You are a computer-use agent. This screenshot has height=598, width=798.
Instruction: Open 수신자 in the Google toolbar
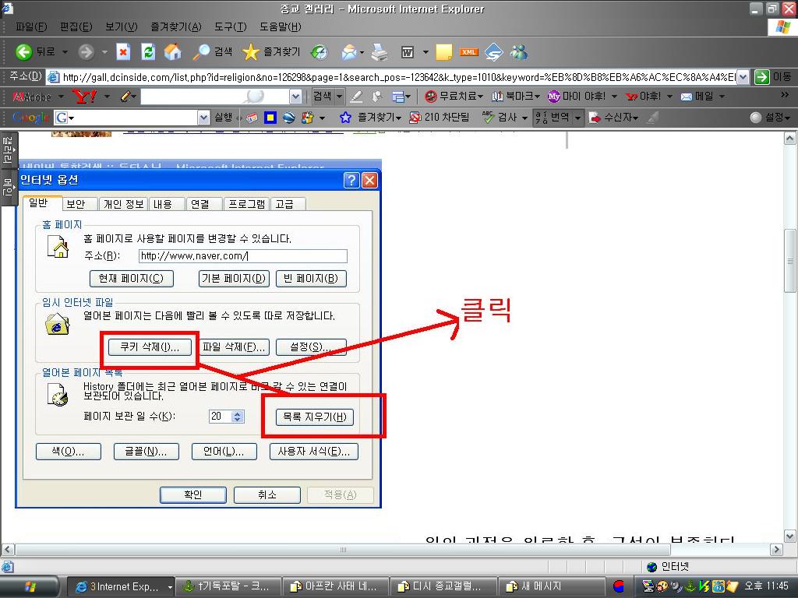click(x=613, y=118)
